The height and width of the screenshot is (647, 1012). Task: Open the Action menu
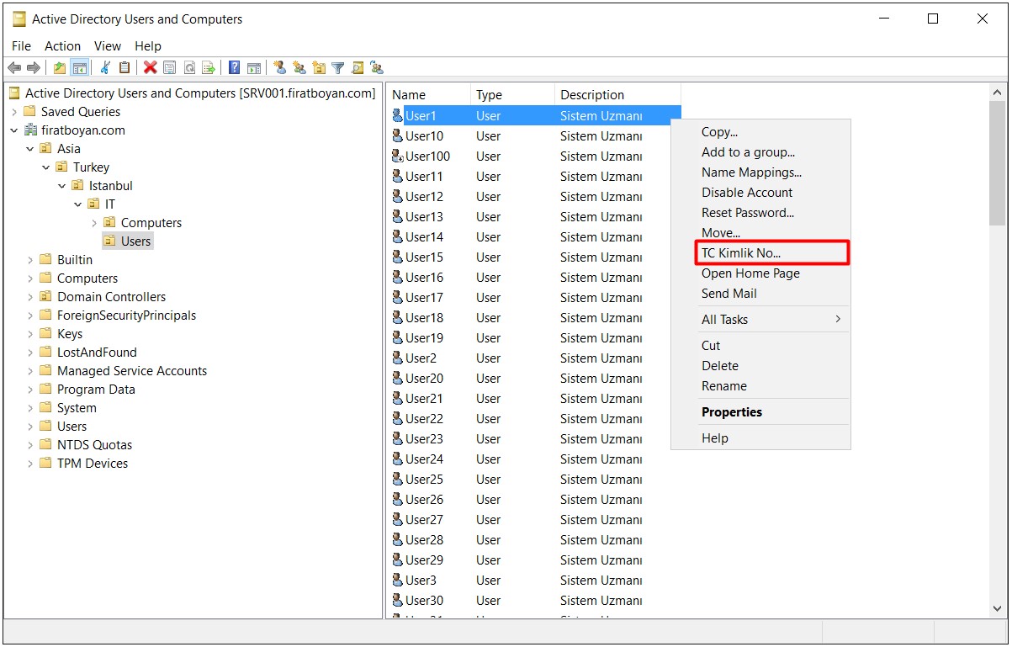tap(62, 45)
